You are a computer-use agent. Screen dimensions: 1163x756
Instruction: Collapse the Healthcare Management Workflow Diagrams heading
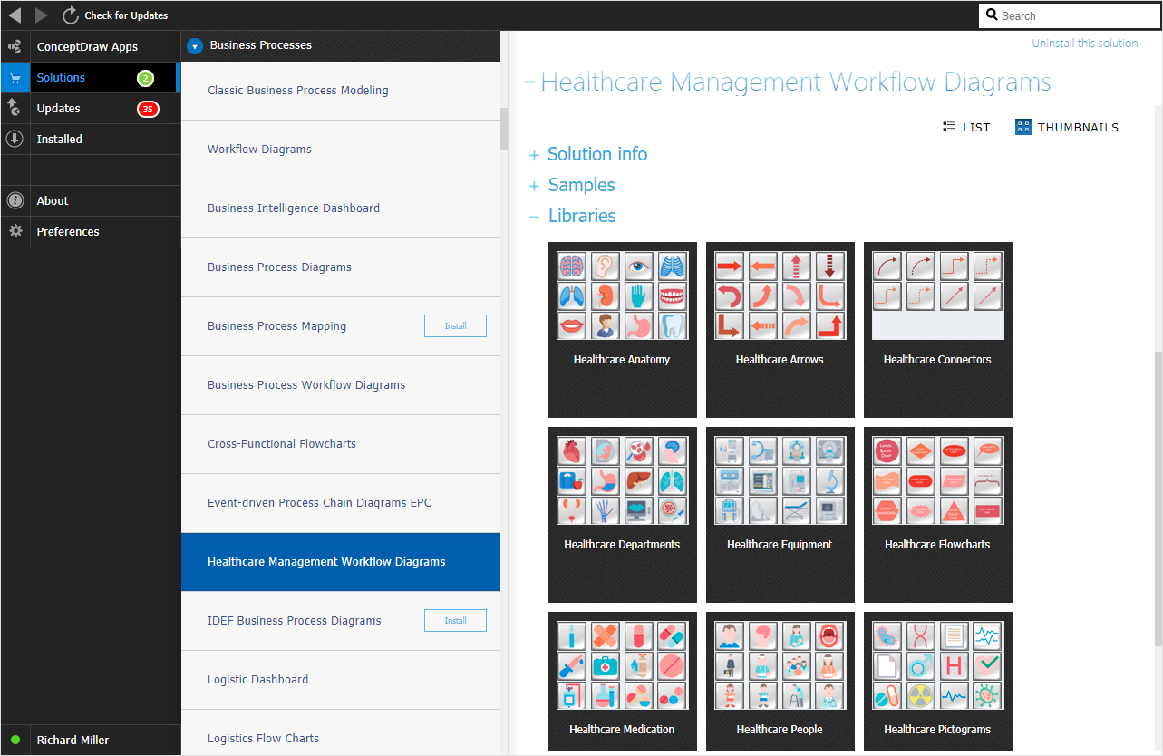(529, 82)
